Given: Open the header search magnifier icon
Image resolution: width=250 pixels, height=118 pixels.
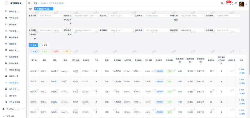Looking at the screenshot, I should tap(222, 3).
